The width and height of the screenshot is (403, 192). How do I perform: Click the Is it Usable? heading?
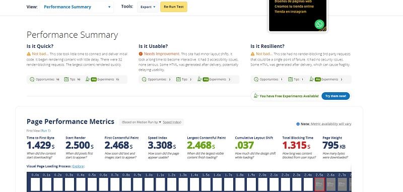(x=153, y=46)
